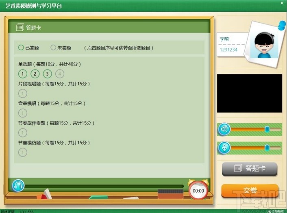Click the headphone audio playback icon
The image size is (287, 213).
18,185
